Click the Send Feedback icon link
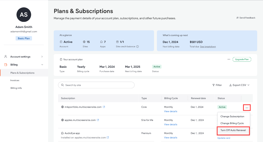The width and height of the screenshot is (263, 142). 246,18
